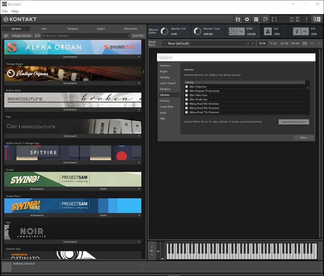This screenshot has width=324, height=276.
Task: Click the Instr Nav button
Action: coord(138,36)
